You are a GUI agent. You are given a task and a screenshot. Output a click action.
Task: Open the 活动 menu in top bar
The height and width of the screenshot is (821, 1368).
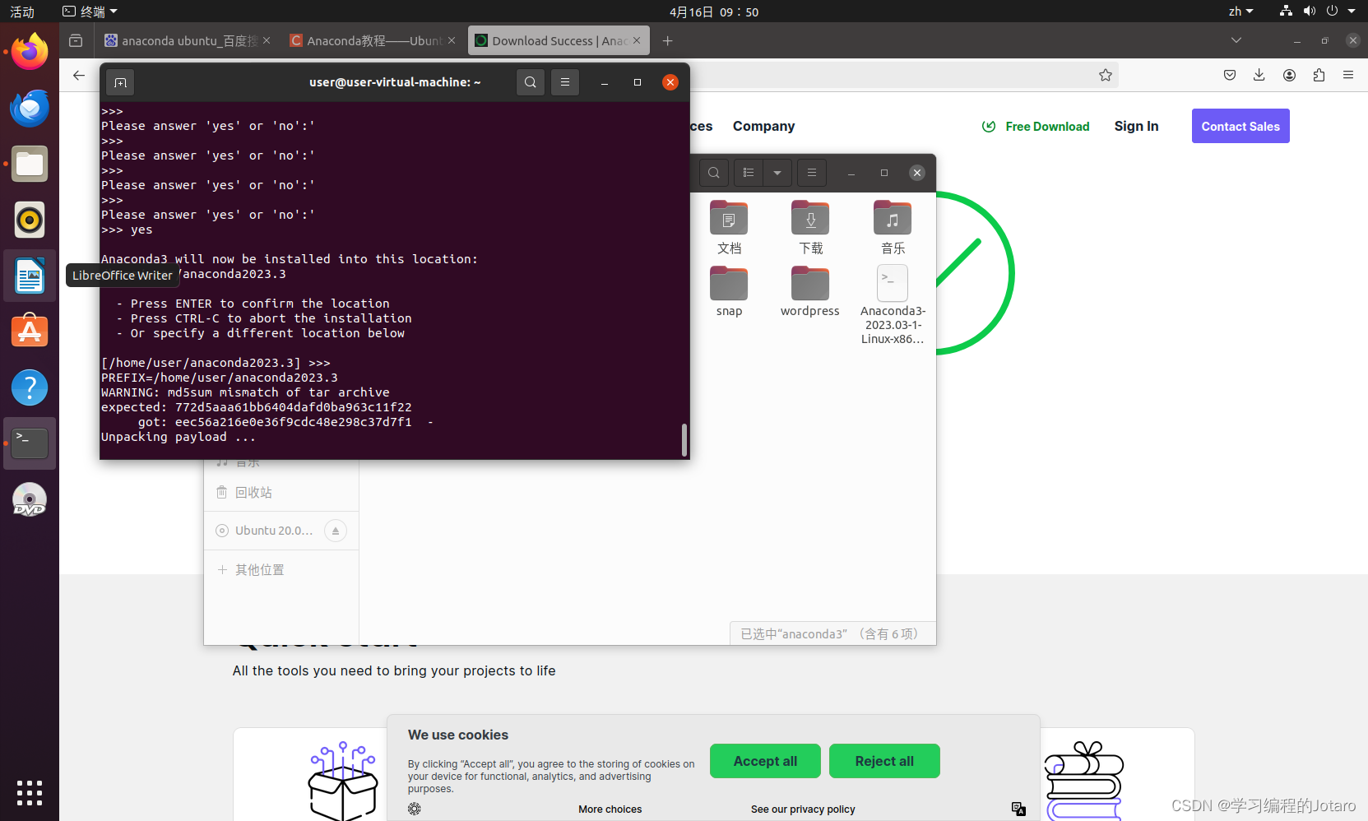21,12
